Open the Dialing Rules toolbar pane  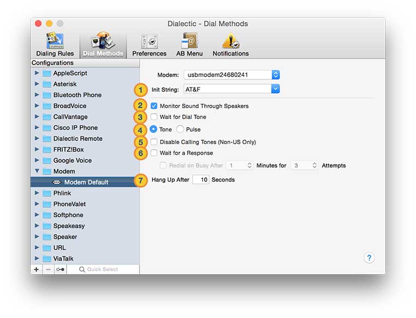55,45
